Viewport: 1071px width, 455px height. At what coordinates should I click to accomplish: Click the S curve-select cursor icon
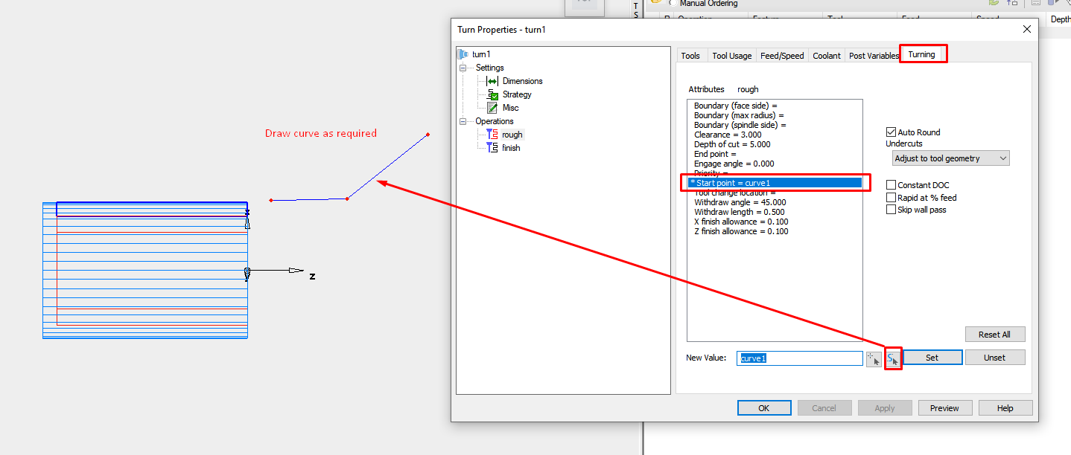[x=892, y=358]
